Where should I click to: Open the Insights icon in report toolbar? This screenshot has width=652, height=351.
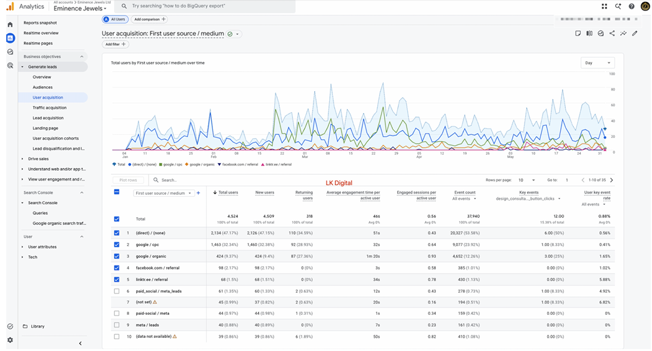pos(600,34)
